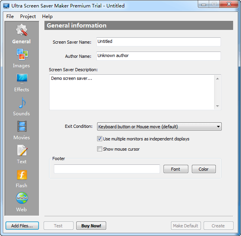Pick footer Color via Color button
This screenshot has width=241, height=236.
(204, 169)
